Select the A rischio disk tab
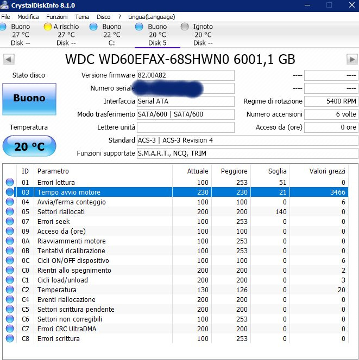The height and width of the screenshot is (360, 359). [x=66, y=35]
